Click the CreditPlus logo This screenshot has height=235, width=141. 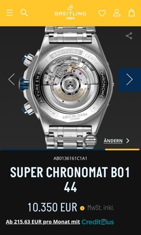(x=98, y=222)
